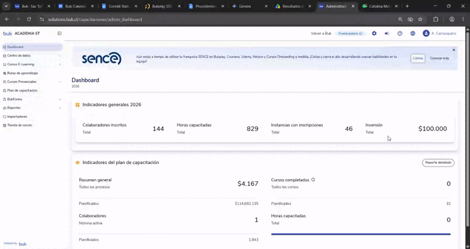Click the Instancias con inscripciones value 46
Screen dimensions: 470x249
coord(349,129)
